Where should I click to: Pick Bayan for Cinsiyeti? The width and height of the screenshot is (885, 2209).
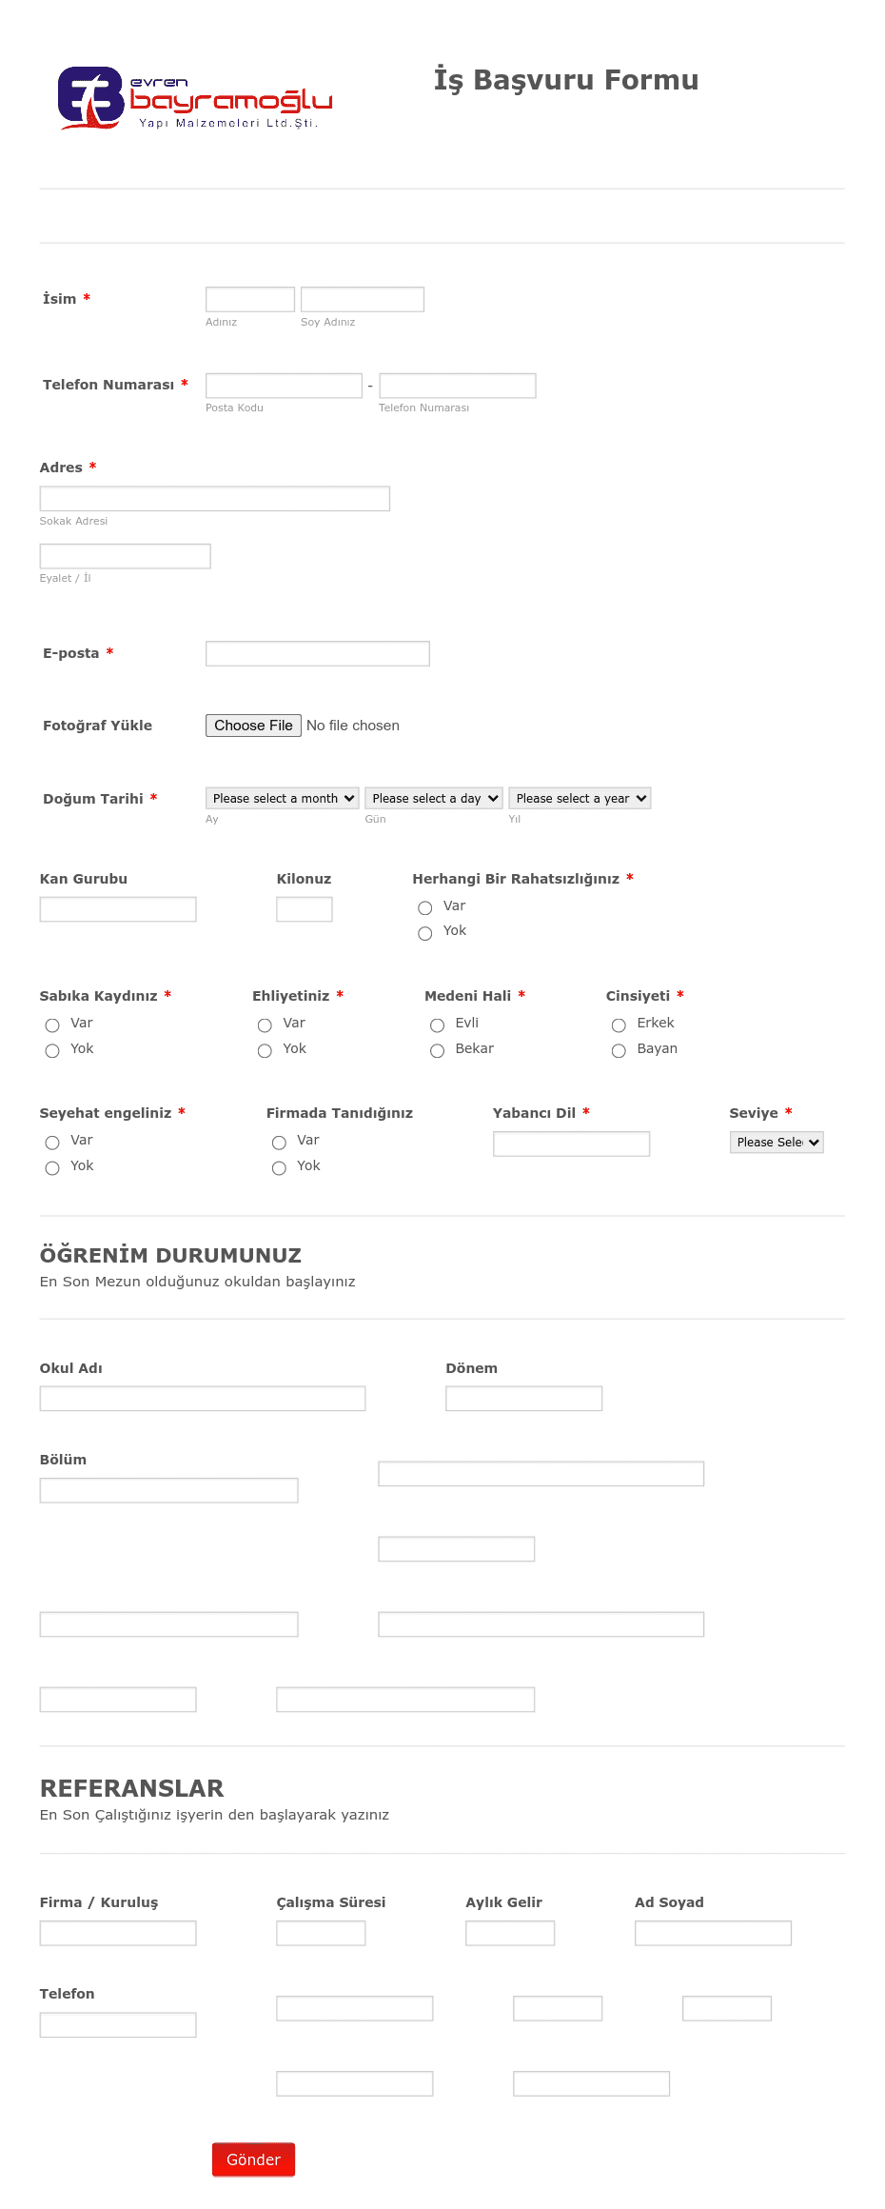619,1050
